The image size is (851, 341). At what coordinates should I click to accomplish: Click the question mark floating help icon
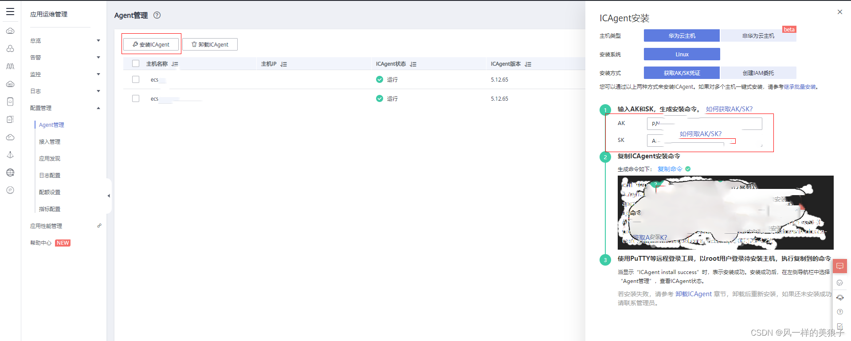[x=840, y=312]
